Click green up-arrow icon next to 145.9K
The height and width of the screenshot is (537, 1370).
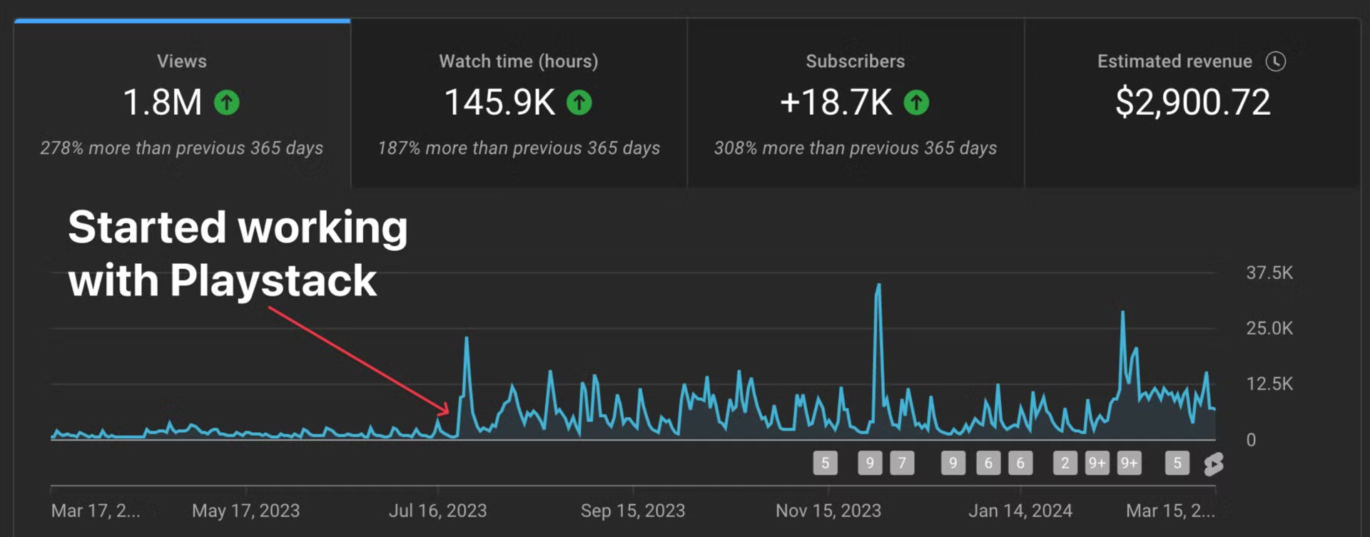tap(579, 103)
